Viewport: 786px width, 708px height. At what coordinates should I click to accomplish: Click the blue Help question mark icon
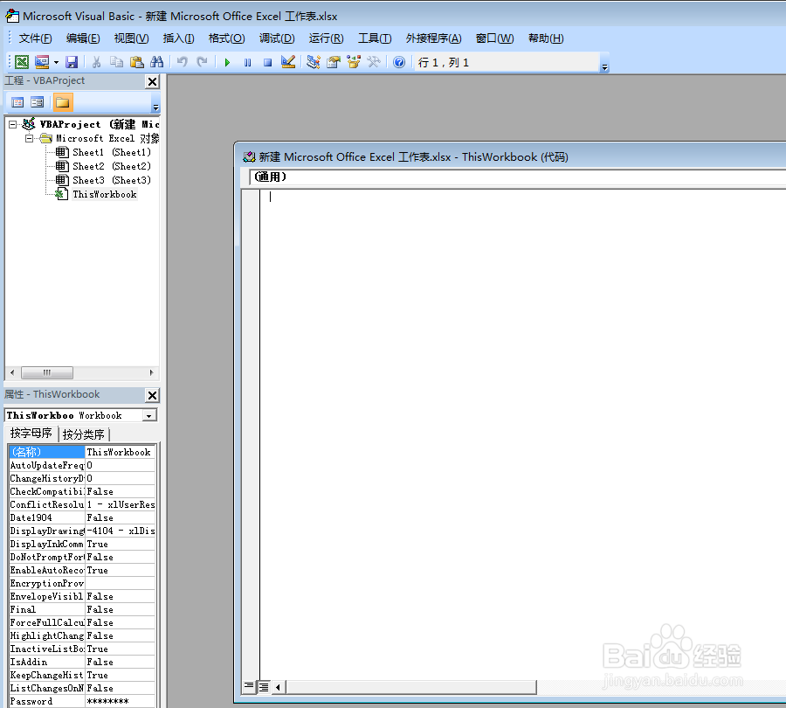(399, 62)
